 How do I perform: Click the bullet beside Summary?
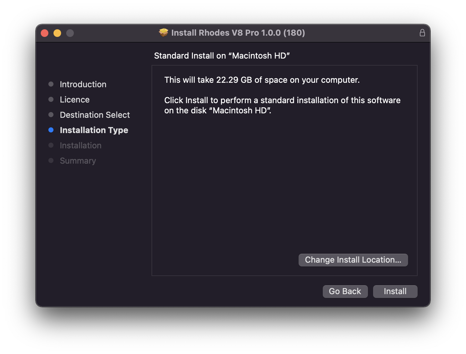click(x=51, y=160)
